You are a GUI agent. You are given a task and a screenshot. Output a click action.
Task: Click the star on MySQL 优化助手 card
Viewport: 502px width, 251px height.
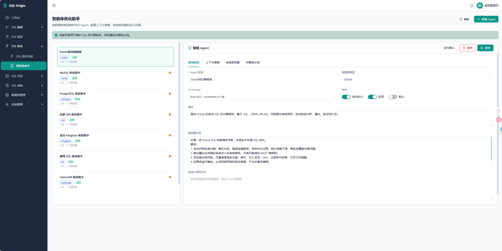pyautogui.click(x=170, y=73)
